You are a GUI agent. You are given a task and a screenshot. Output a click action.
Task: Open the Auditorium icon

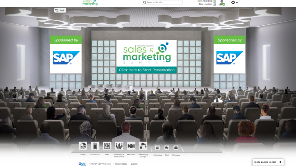click(95, 146)
